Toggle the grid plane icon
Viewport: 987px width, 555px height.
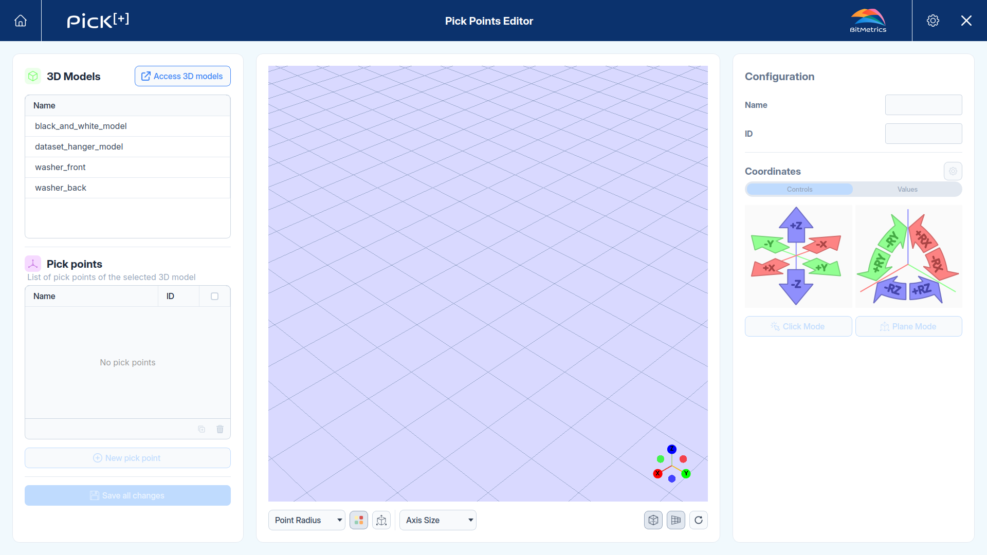coord(676,520)
